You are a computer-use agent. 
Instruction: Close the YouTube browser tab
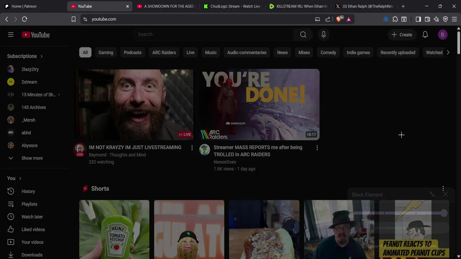pyautogui.click(x=127, y=6)
